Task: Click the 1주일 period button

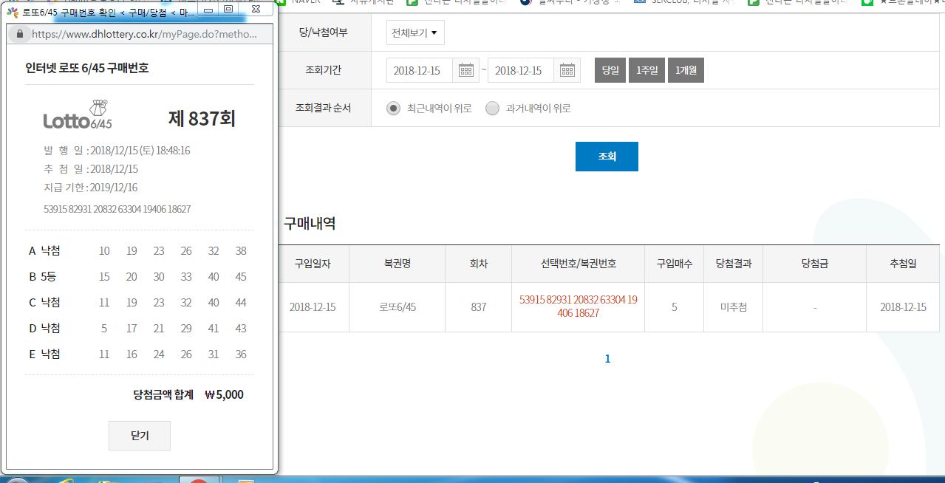Action: [647, 70]
